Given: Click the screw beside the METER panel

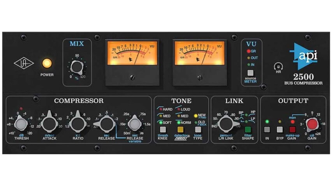Looking at the screenshot, I should pos(264,87).
